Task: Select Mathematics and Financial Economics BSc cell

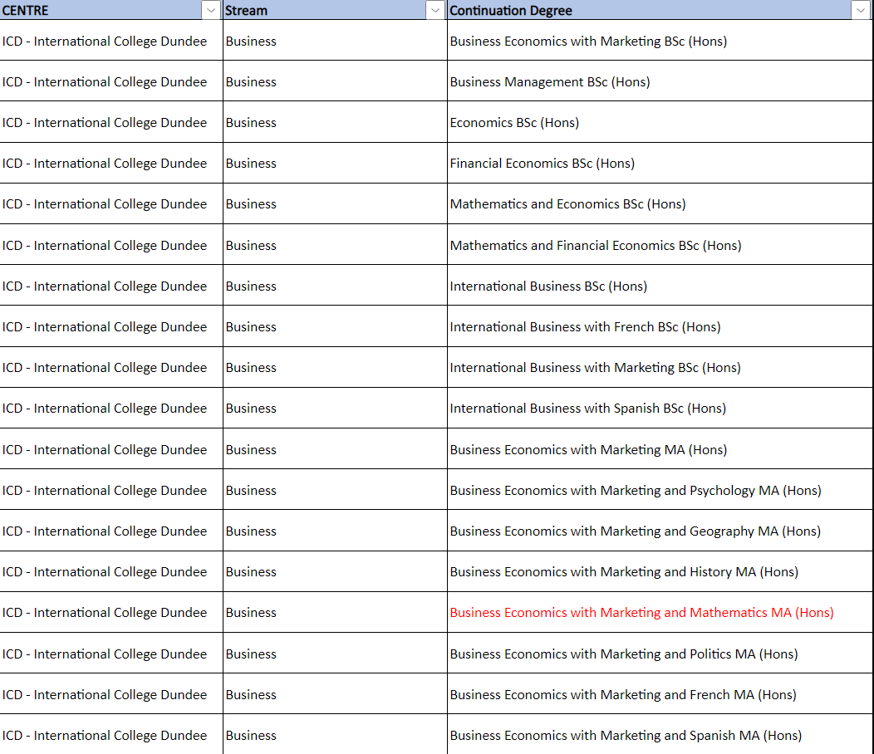Action: 660,244
